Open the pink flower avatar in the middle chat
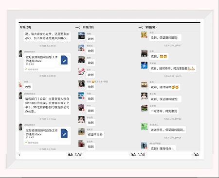Image resolution: width=219 pixels, height=178 pixels. [81, 72]
